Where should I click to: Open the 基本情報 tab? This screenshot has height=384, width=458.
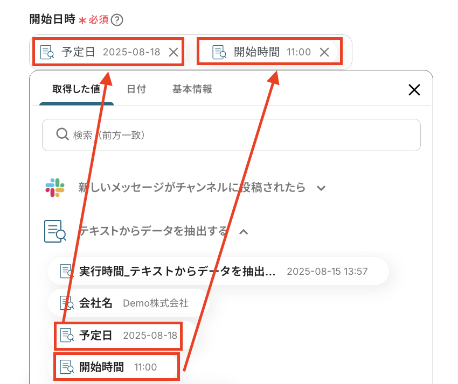click(x=192, y=89)
